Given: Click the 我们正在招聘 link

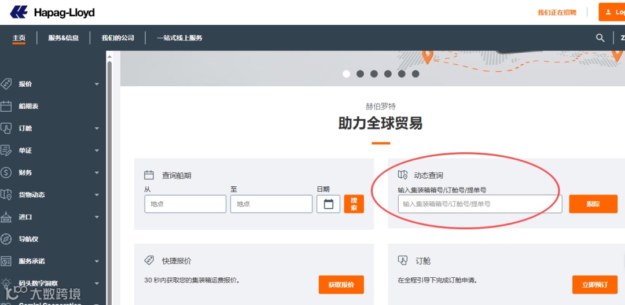Looking at the screenshot, I should pos(557,12).
